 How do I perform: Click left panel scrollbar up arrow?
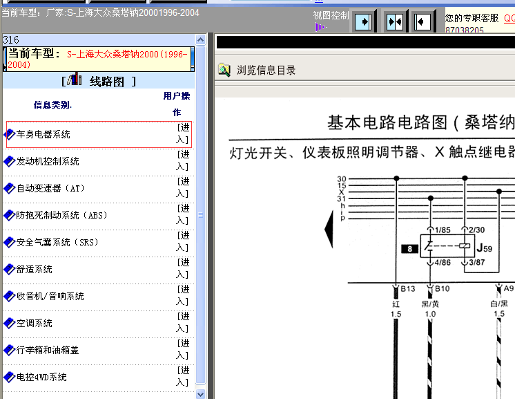[200, 40]
